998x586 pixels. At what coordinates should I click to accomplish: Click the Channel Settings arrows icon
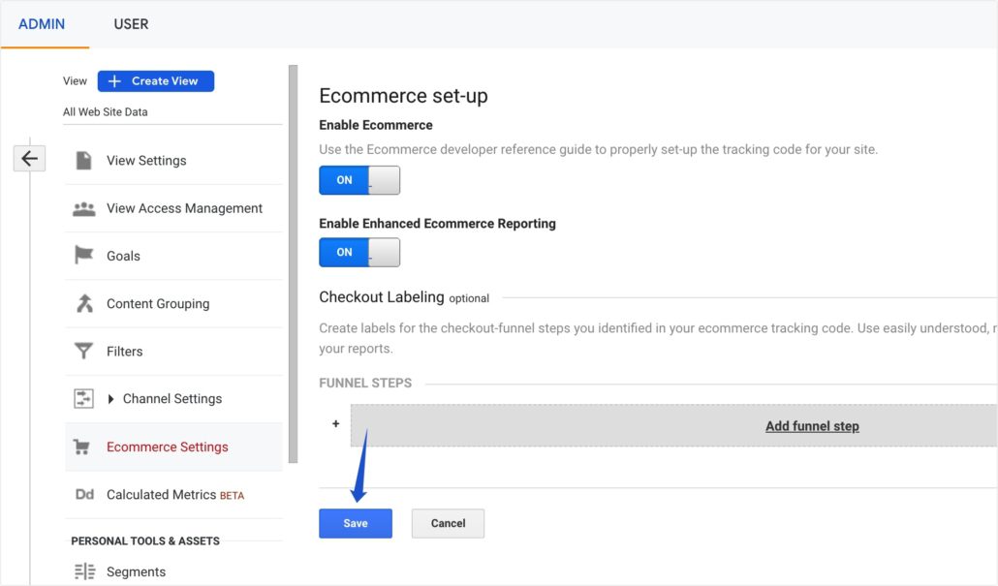[83, 399]
